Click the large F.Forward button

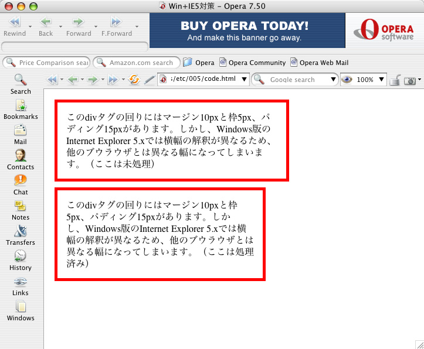(117, 26)
